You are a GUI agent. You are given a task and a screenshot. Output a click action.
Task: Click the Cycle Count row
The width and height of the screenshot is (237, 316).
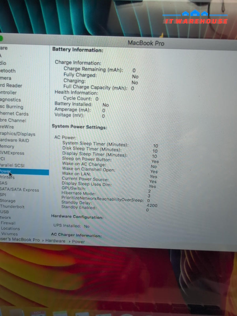coord(81,99)
